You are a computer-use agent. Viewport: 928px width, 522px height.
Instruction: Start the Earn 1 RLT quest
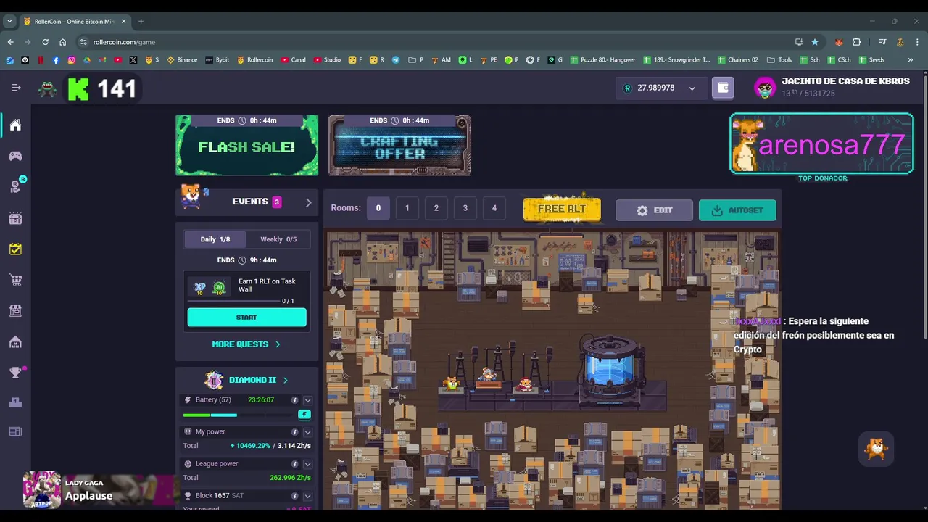[x=246, y=318]
